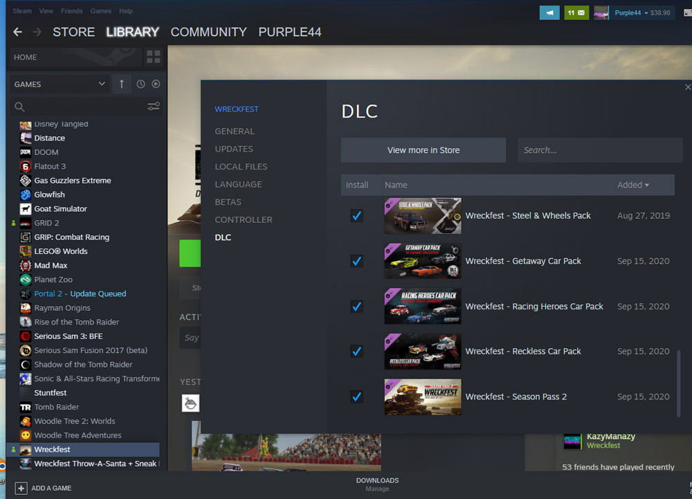The width and height of the screenshot is (692, 499).
Task: Click Steel & Wheels Pack thumbnail
Action: 423,216
